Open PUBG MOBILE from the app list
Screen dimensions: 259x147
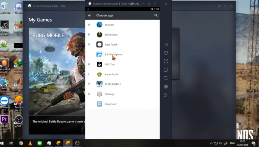pos(113,84)
